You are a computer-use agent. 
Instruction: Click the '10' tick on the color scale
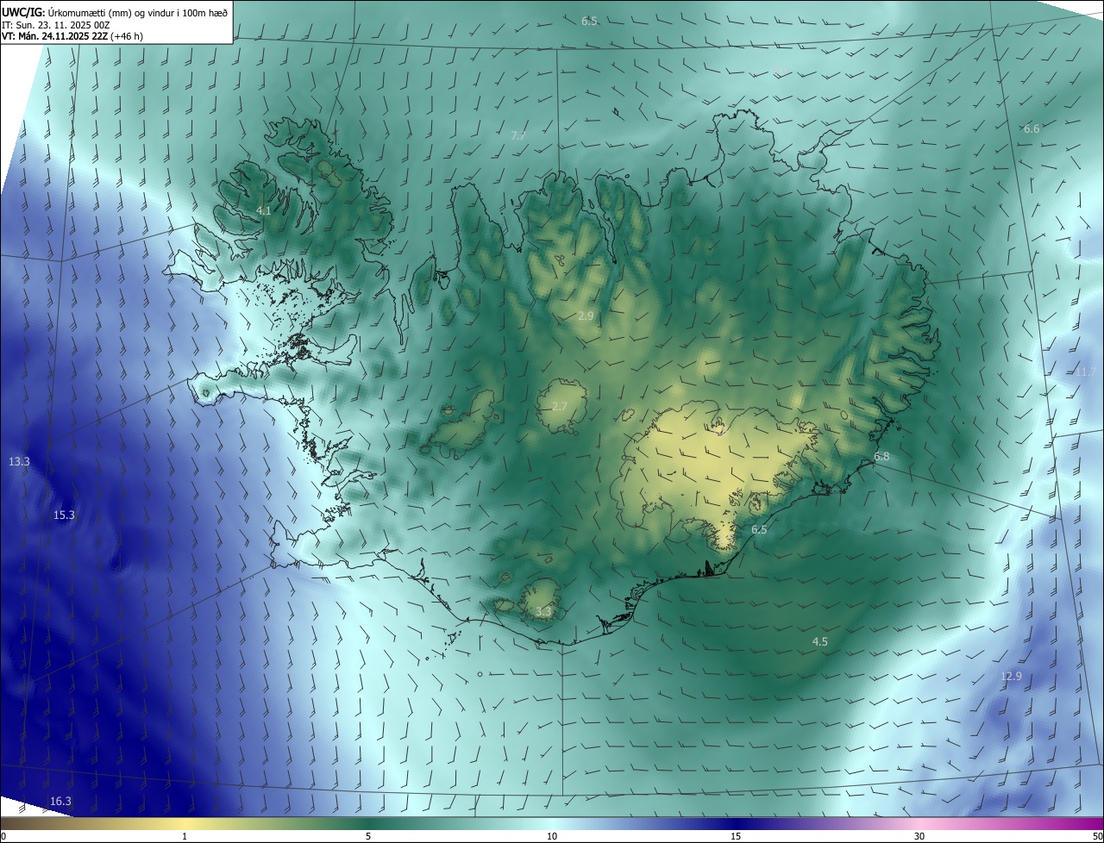tap(552, 836)
